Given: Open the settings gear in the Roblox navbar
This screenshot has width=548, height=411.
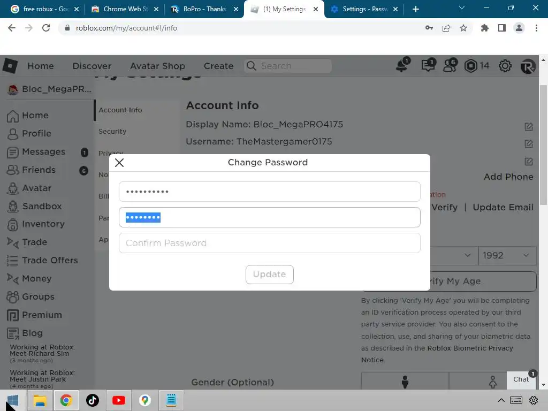Looking at the screenshot, I should [x=505, y=66].
